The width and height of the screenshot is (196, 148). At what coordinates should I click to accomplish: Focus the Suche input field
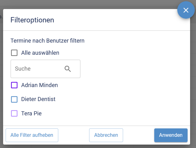pyautogui.click(x=36, y=69)
